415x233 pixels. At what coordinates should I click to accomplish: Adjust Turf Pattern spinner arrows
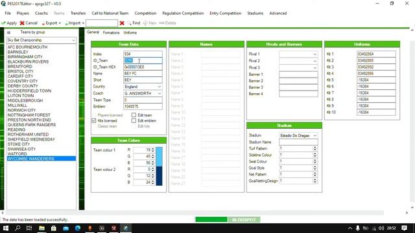coord(315,148)
